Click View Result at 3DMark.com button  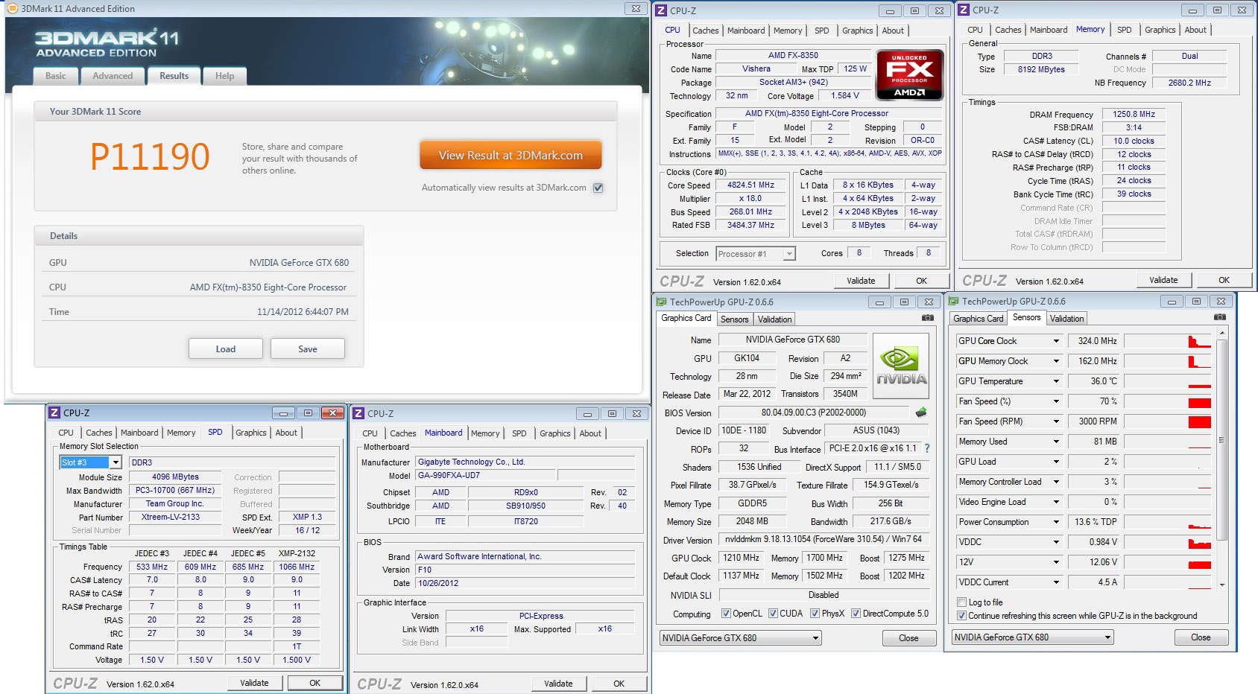click(x=511, y=156)
